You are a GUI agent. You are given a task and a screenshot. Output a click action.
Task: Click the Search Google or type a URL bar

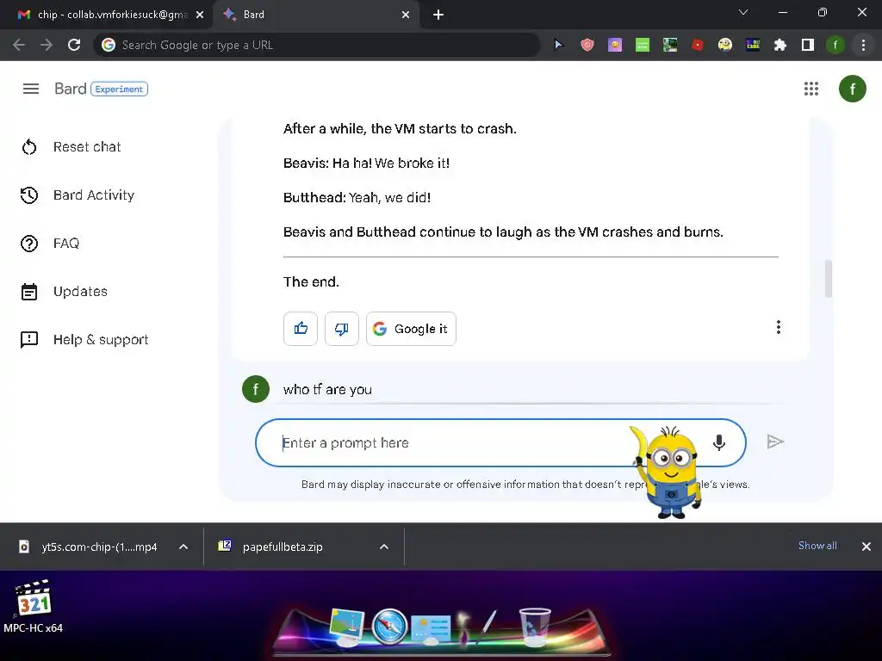pos(317,45)
